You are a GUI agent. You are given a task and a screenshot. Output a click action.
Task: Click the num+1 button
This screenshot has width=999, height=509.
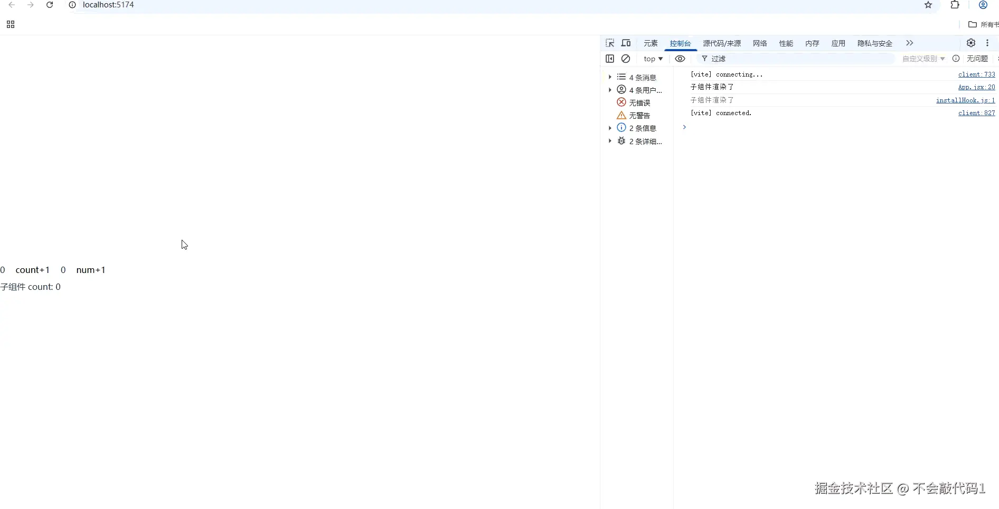[91, 270]
